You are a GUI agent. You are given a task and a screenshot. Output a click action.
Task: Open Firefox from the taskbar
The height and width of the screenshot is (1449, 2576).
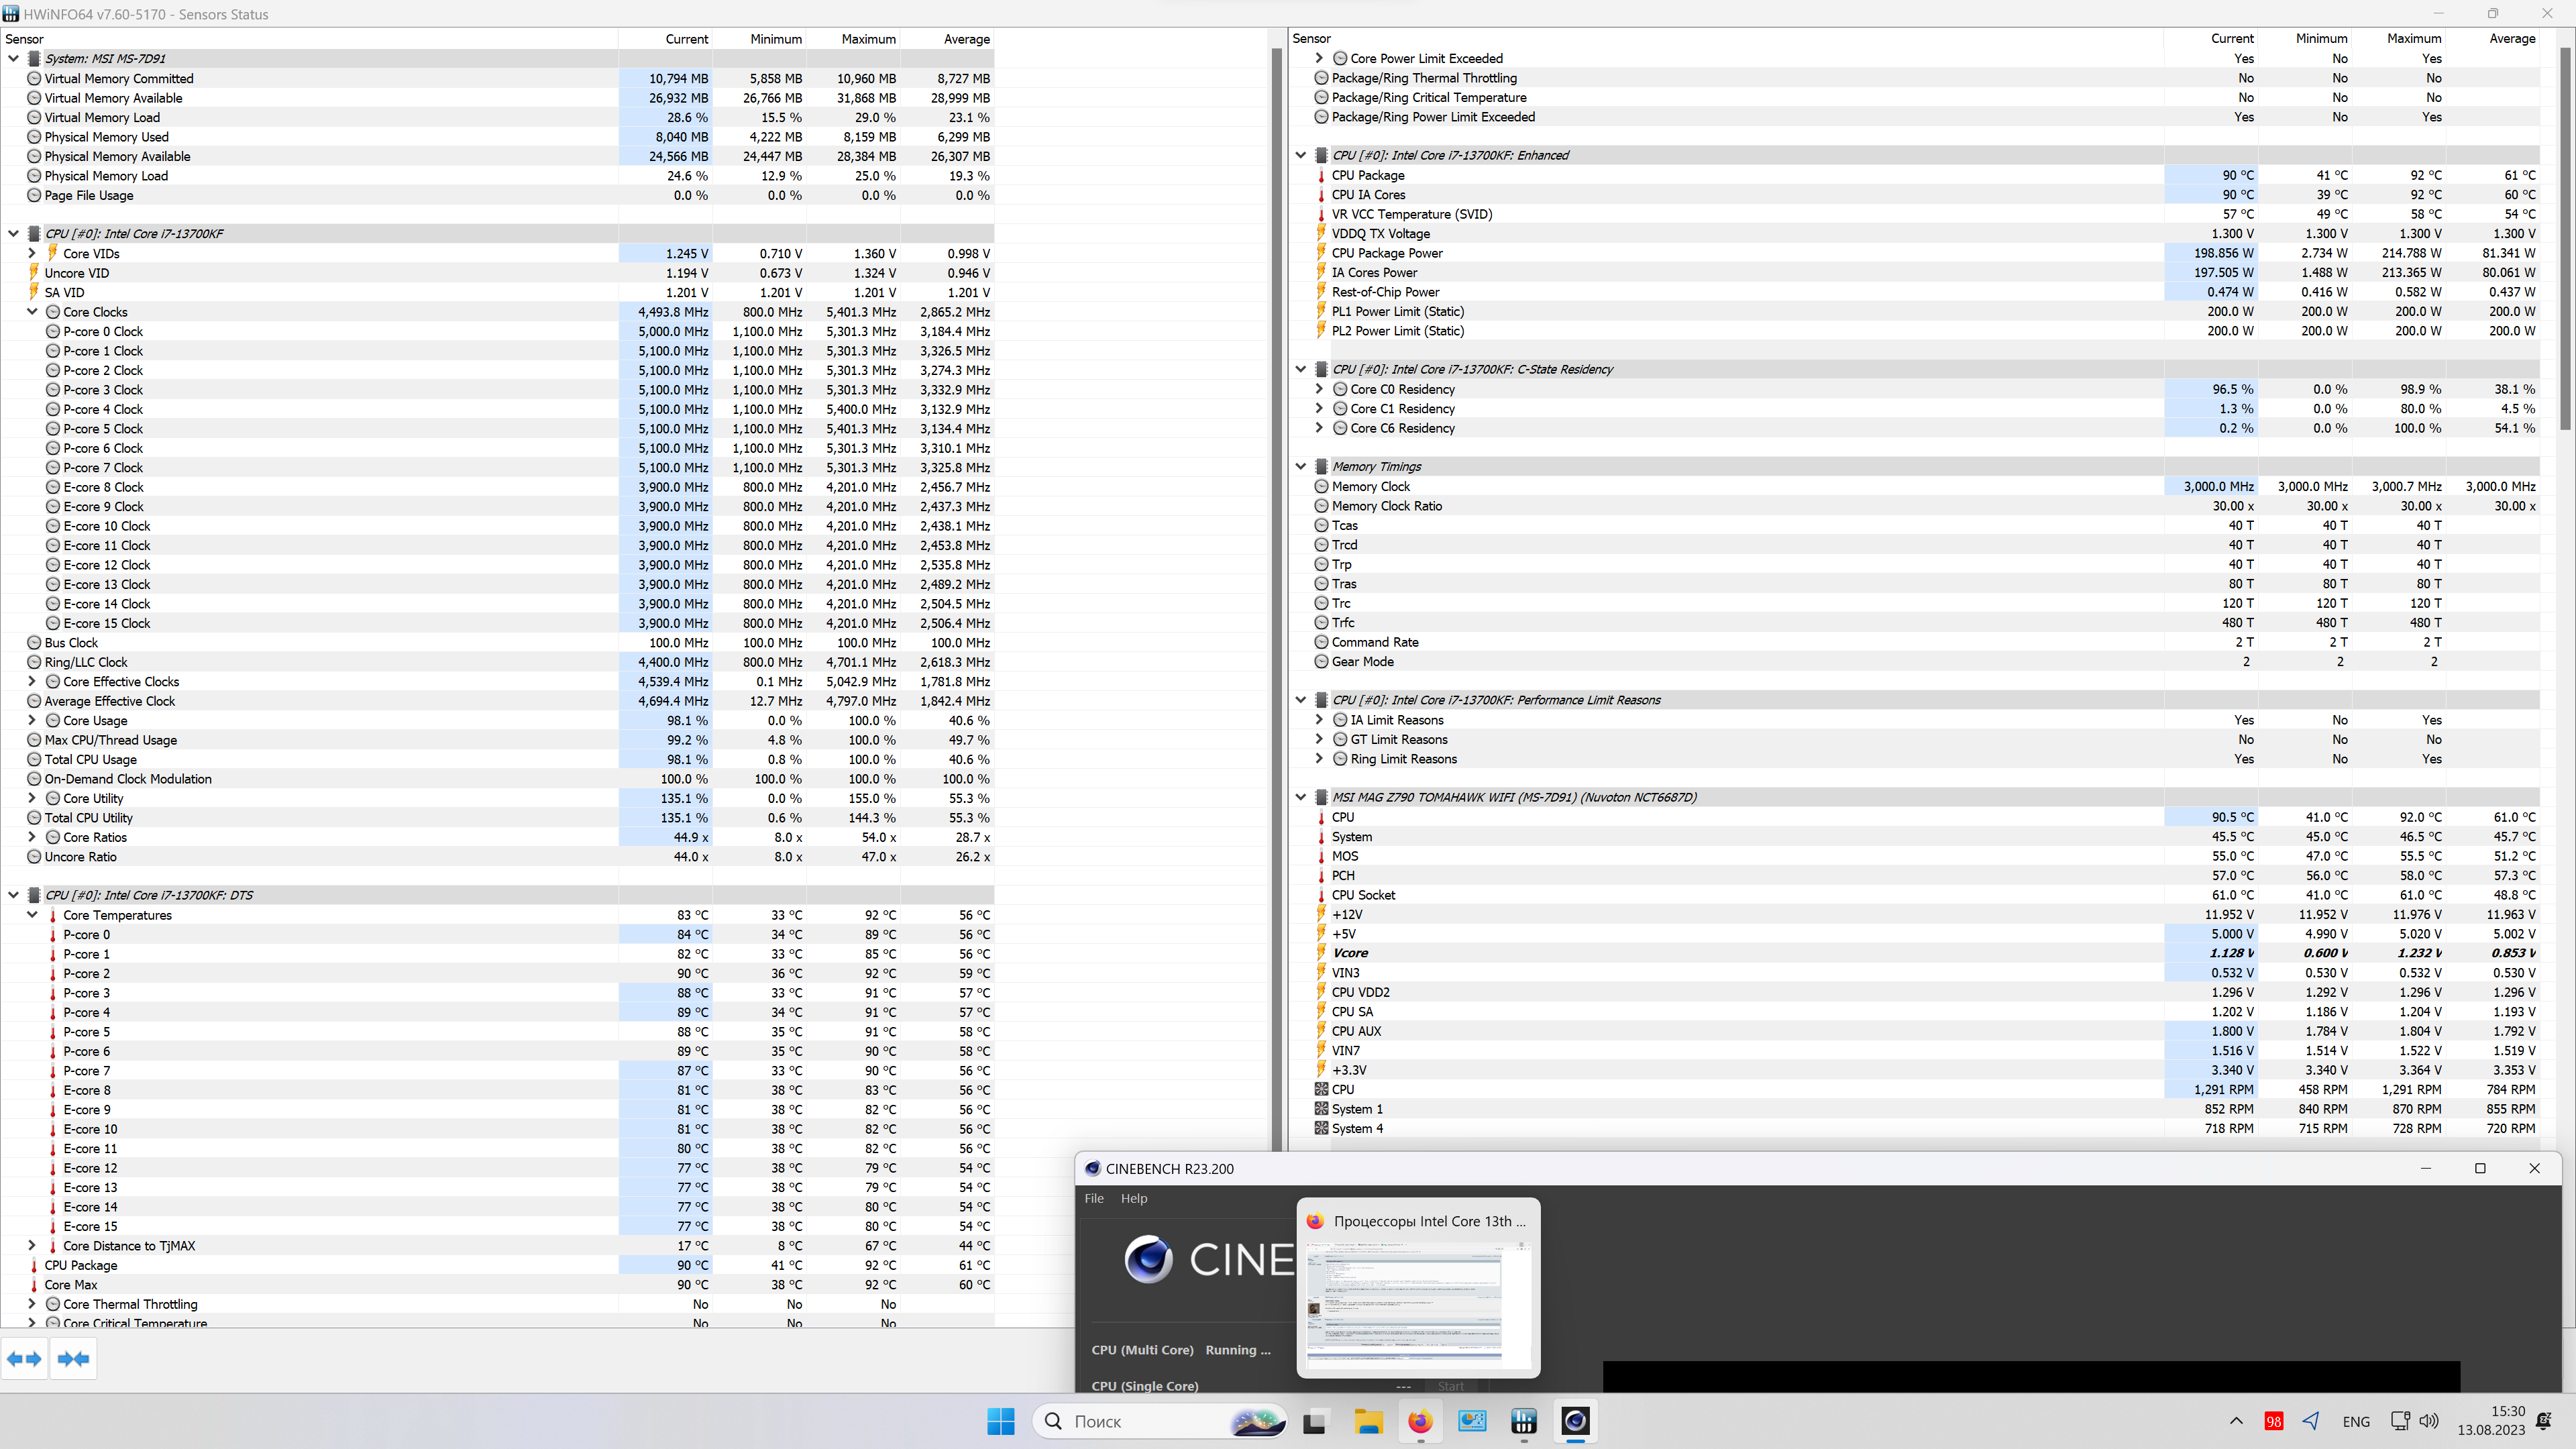point(1420,1421)
